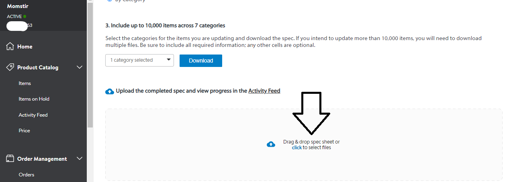Collapse the Order Management chevron
This screenshot has height=182, width=507.
(x=80, y=159)
